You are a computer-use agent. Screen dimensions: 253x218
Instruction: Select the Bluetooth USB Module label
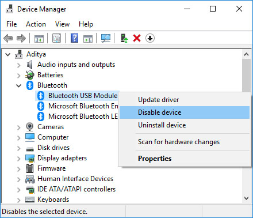[x=83, y=96]
